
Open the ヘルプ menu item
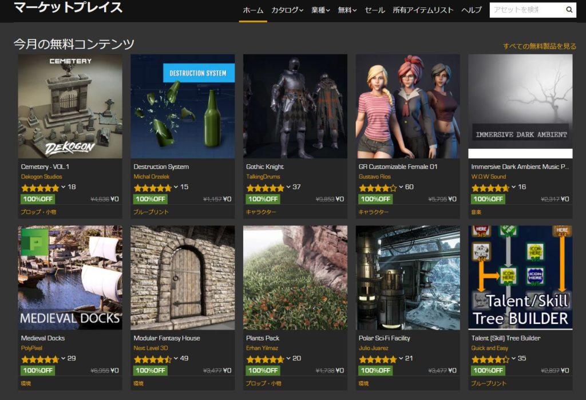click(472, 10)
